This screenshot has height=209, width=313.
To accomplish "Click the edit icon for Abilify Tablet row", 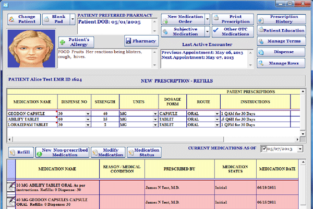I will point(11,187).
